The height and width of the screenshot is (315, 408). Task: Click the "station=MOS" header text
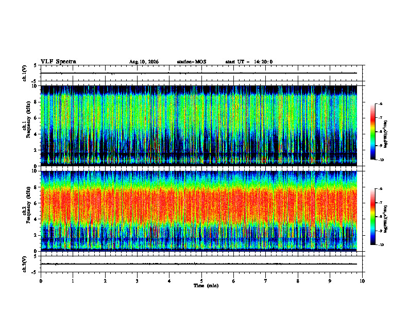(x=192, y=62)
